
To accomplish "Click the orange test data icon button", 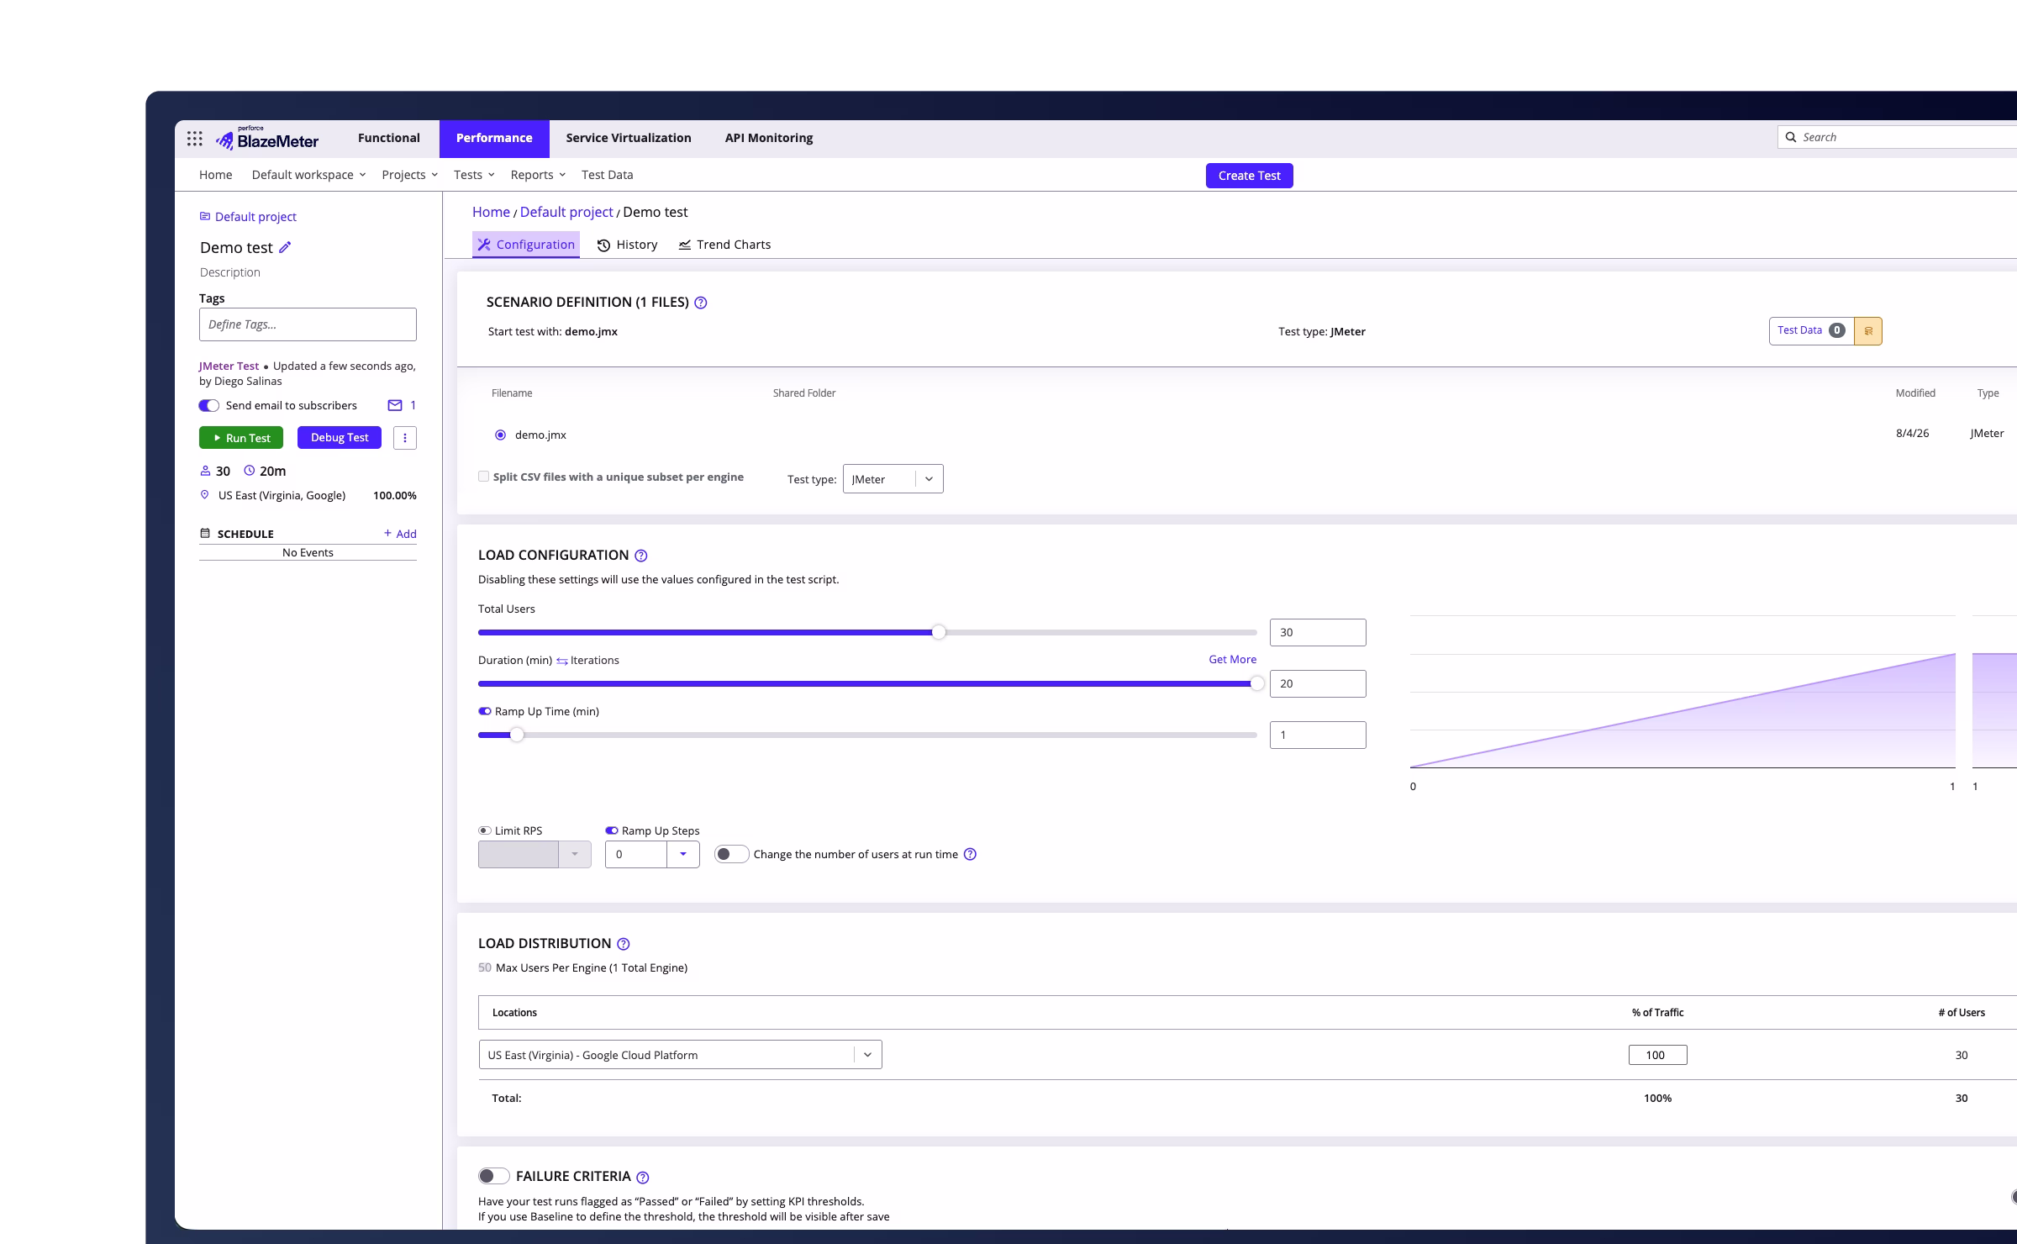I will pos(1868,331).
